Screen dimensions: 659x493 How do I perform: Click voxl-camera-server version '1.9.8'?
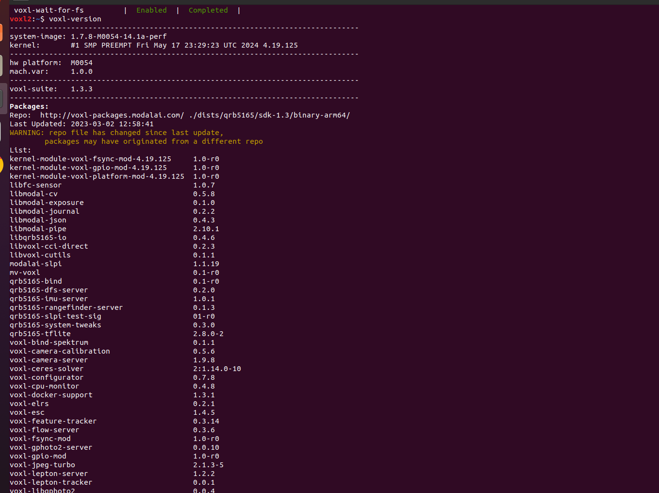(204, 360)
